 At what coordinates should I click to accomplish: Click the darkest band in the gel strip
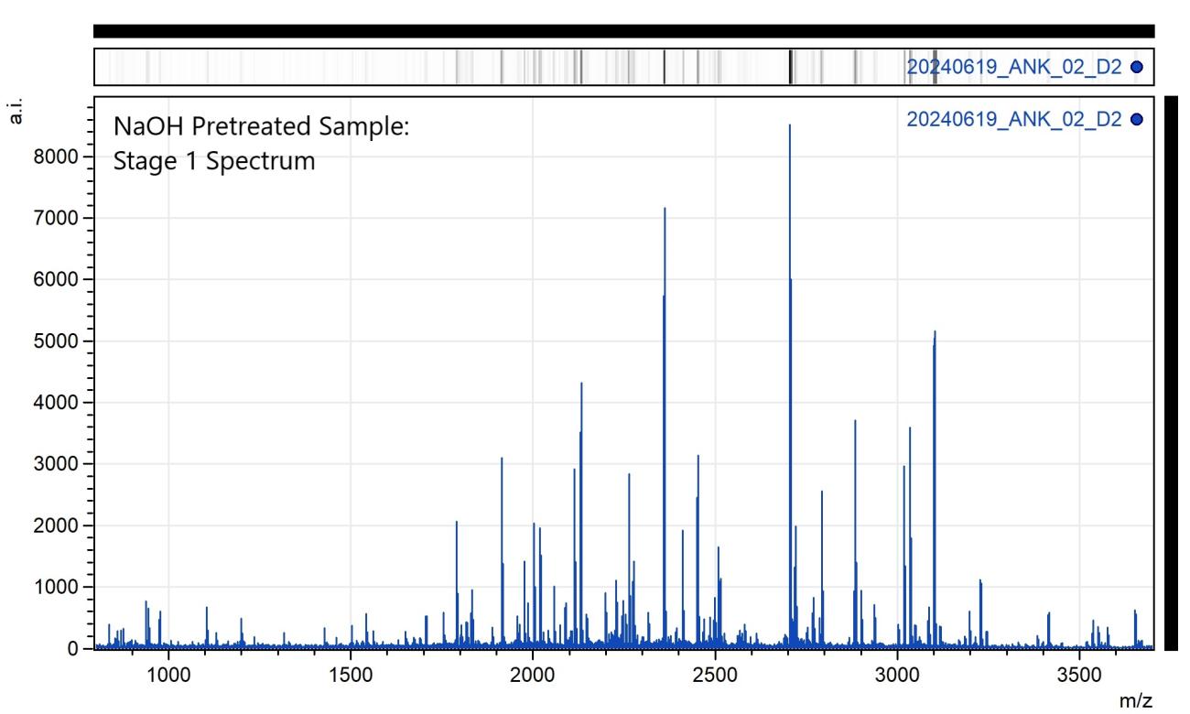790,67
